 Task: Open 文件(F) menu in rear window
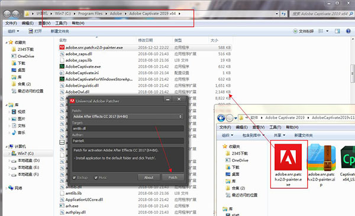[x=11, y=23]
